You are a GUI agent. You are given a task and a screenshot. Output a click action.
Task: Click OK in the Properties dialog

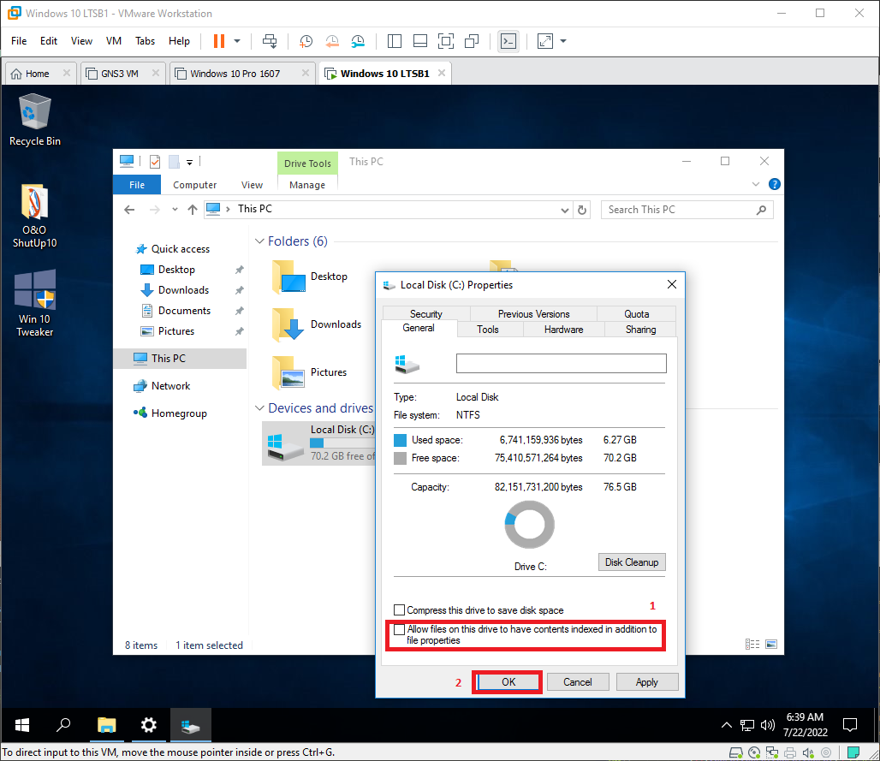(x=508, y=682)
